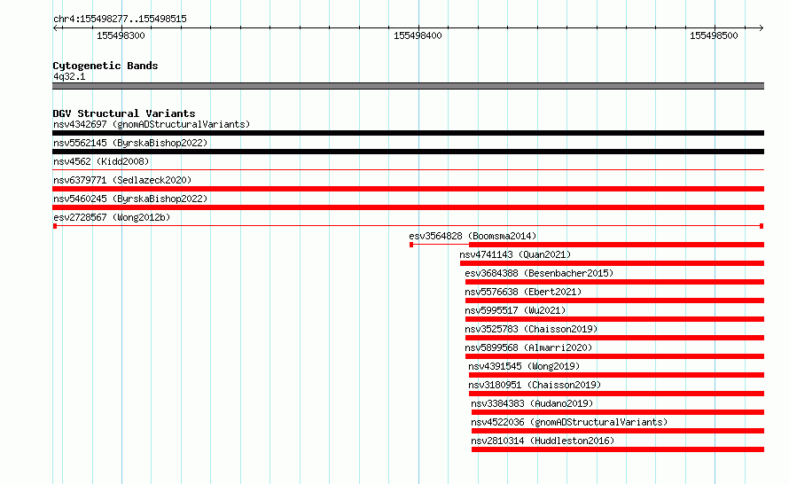Click the red bar under nsv4522036
This screenshot has height=484, width=789.
(618, 431)
